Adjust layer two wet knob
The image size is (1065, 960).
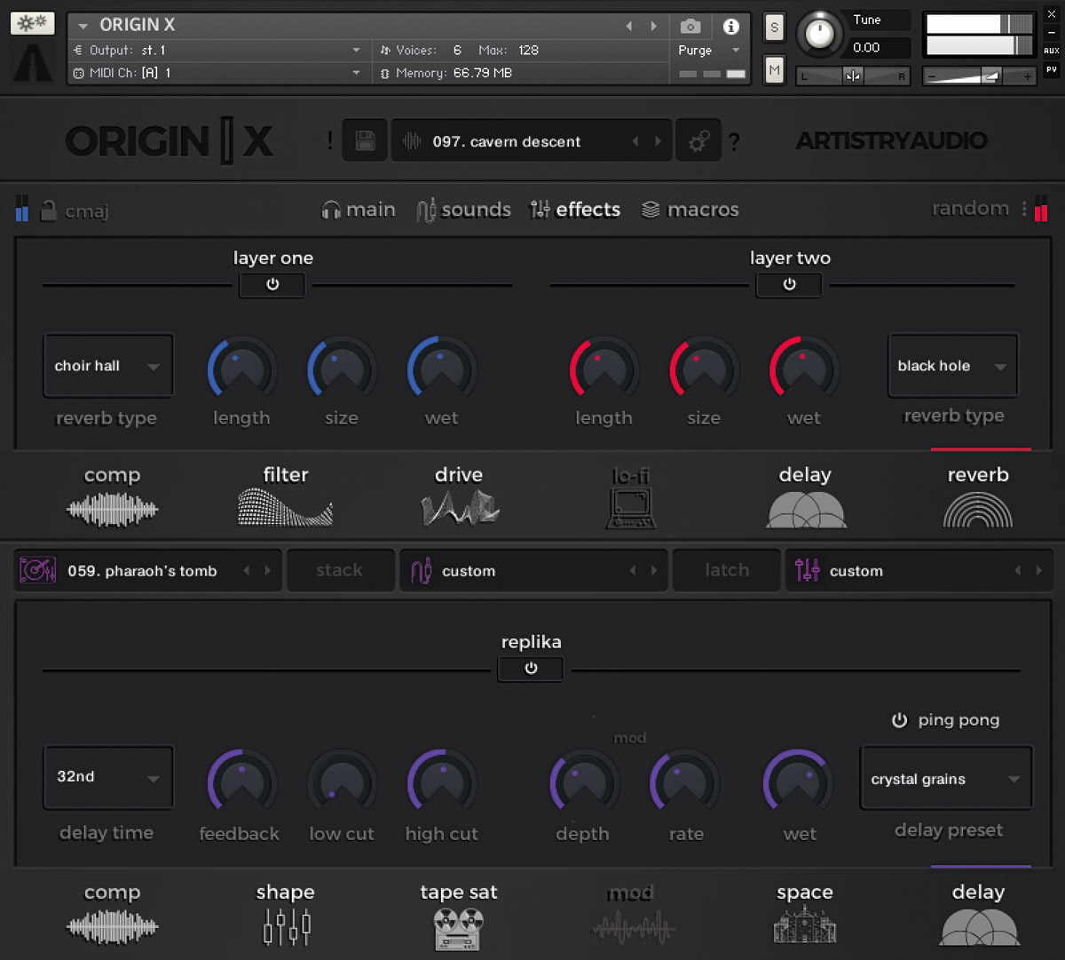[x=803, y=369]
